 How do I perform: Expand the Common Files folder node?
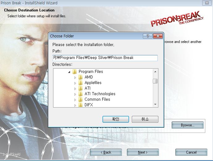[75, 100]
